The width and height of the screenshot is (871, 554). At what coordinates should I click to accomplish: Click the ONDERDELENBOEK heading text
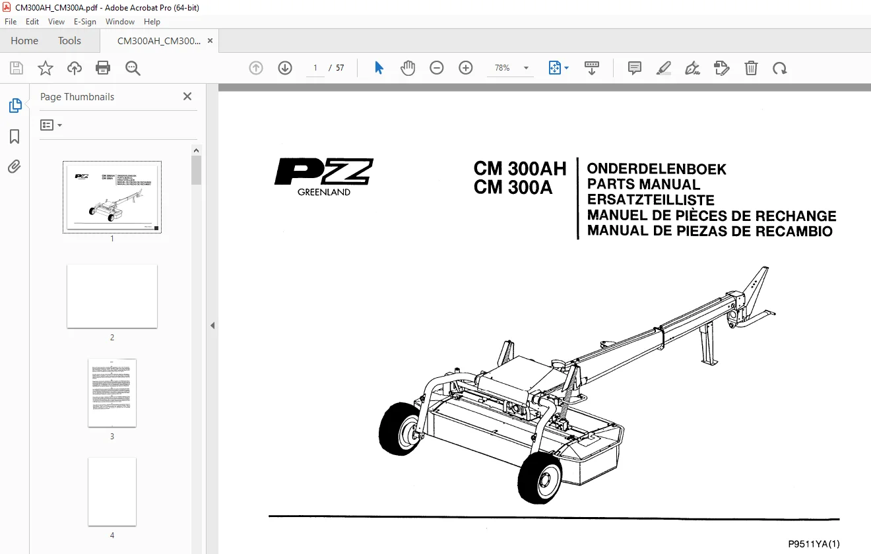657,169
